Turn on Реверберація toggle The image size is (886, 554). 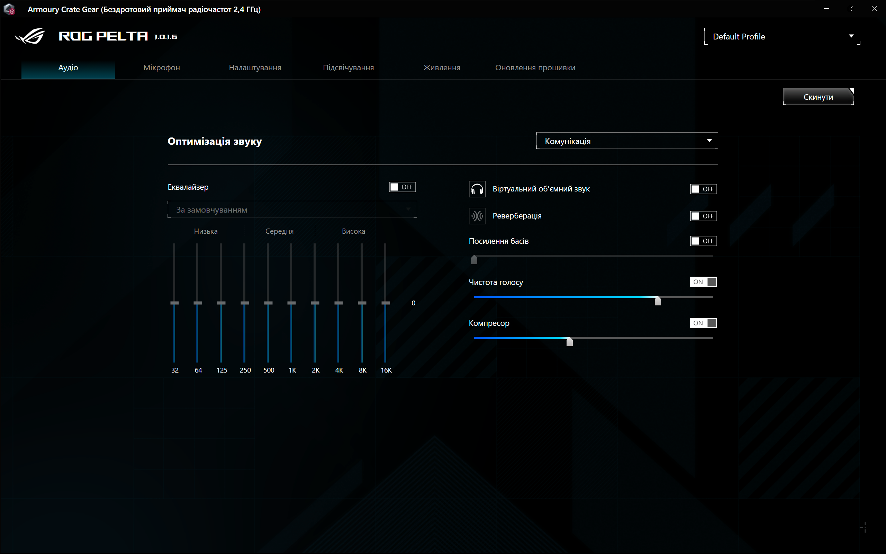tap(703, 216)
